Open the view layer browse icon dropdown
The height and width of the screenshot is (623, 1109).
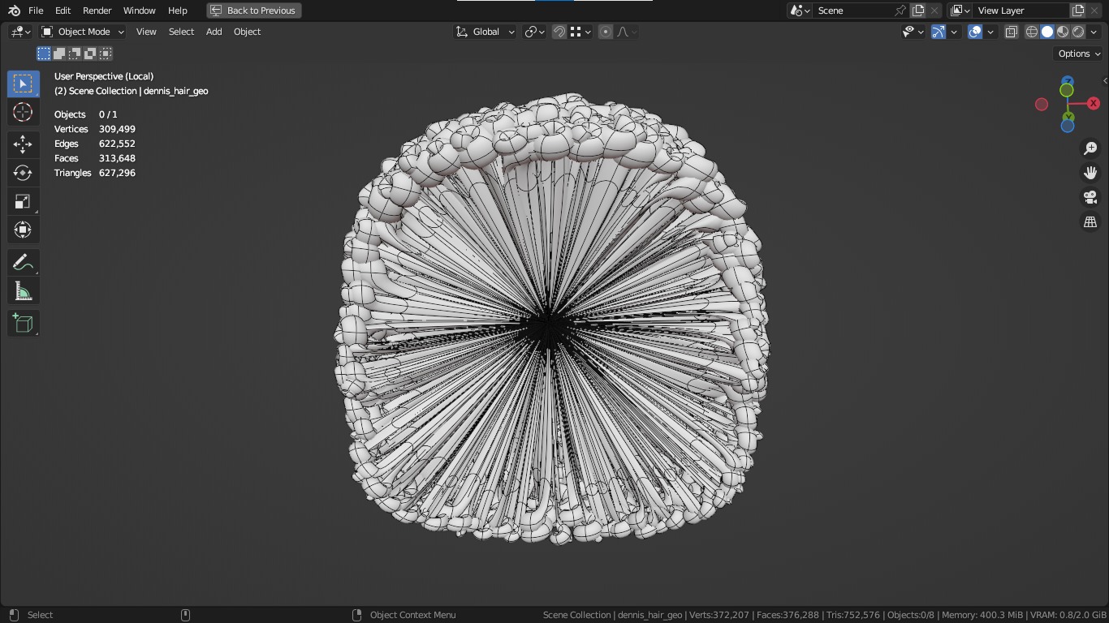960,11
